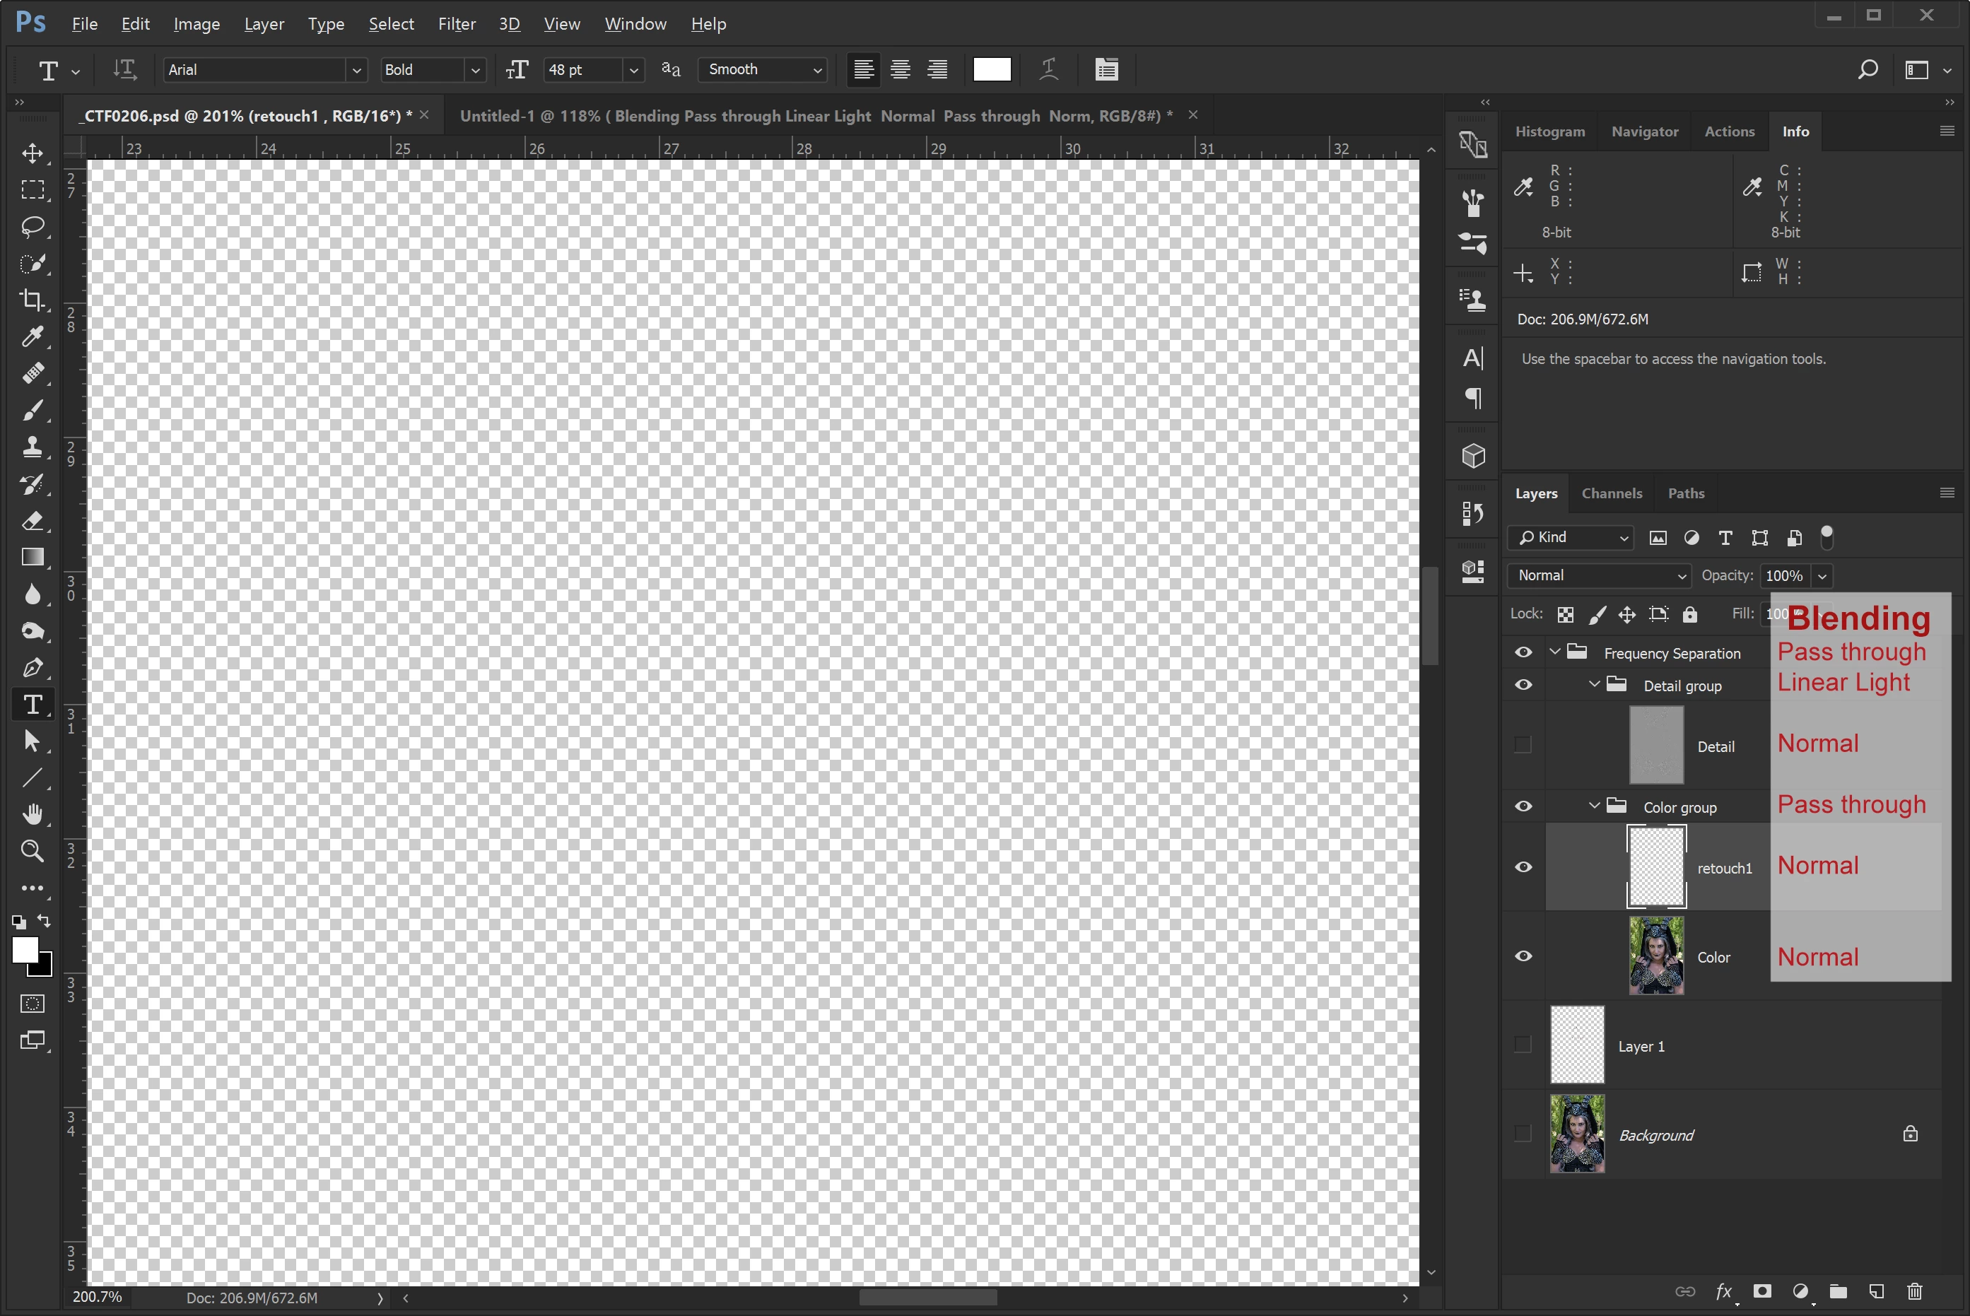Collapse the Color group folder
1970x1316 pixels.
[x=1594, y=806]
